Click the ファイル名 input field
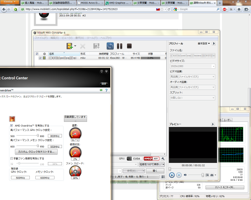The height and width of the screenshot is (200, 251). pos(193,55)
